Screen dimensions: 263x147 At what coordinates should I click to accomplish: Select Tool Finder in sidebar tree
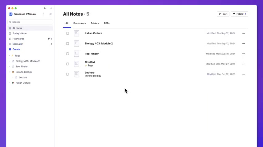(x=22, y=66)
